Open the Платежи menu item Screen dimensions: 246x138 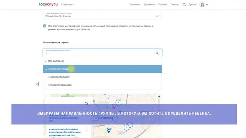[163, 5]
